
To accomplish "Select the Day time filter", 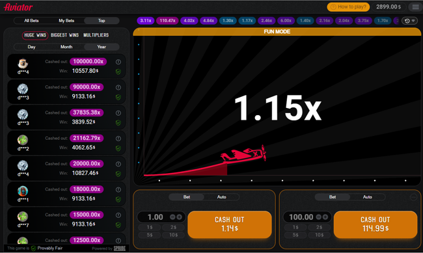I will tap(31, 47).
